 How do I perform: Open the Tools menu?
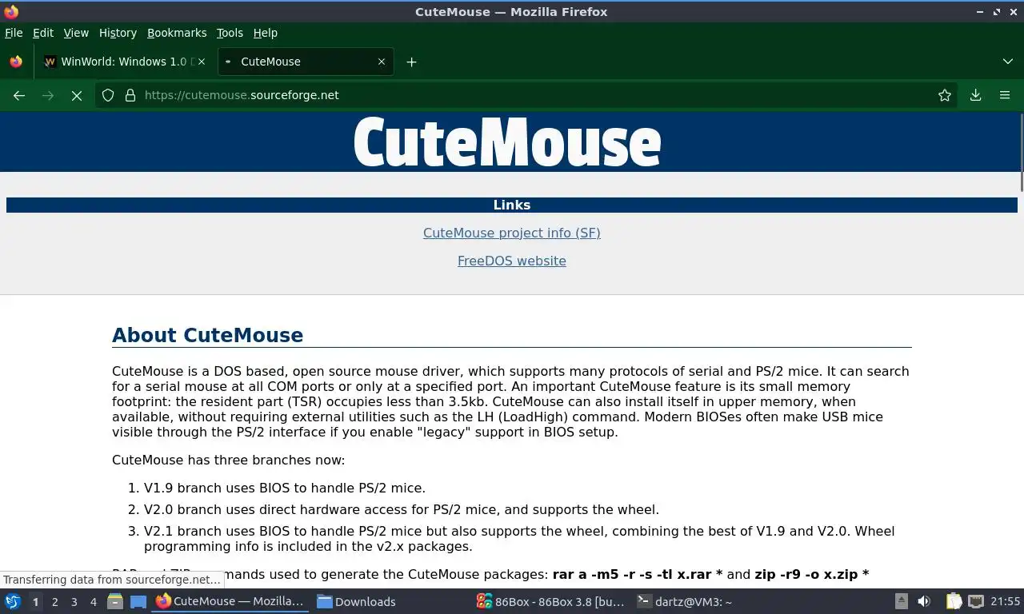click(x=230, y=33)
